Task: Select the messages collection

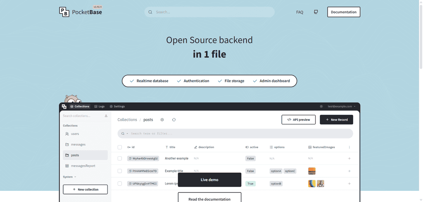Action: (x=85, y=145)
